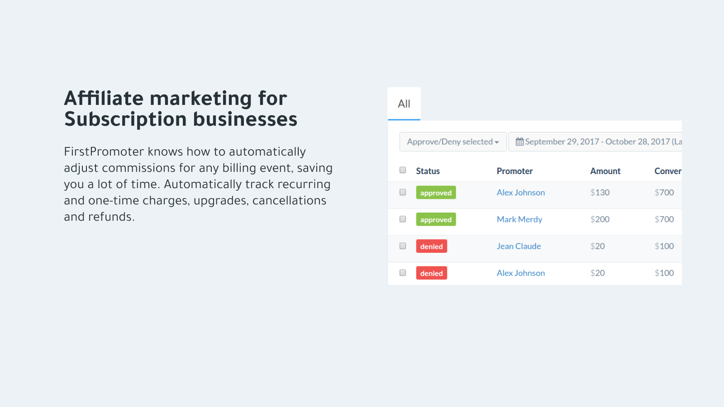Open Alex Johnson's approved promoter link
724x407 pixels.
[520, 193]
